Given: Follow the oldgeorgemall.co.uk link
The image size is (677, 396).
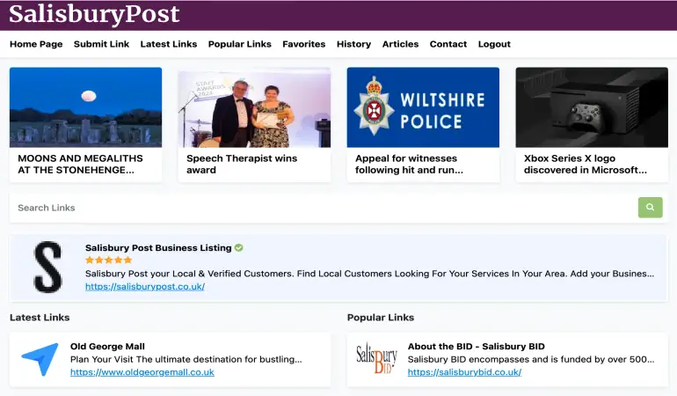Looking at the screenshot, I should coord(142,372).
